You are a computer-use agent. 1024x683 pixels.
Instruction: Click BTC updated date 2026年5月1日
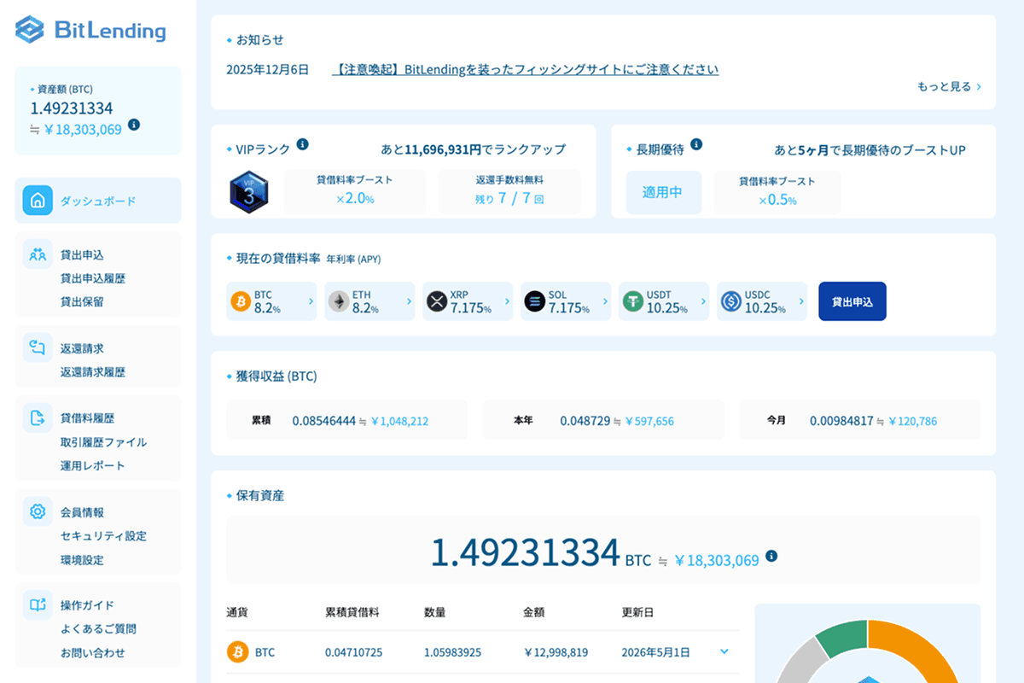coord(655,652)
